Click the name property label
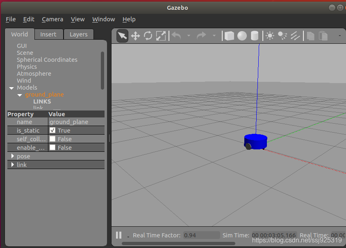The height and width of the screenshot is (248, 346). click(25, 122)
